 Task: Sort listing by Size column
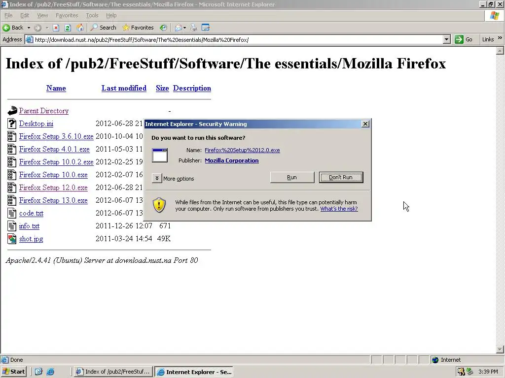pos(162,88)
